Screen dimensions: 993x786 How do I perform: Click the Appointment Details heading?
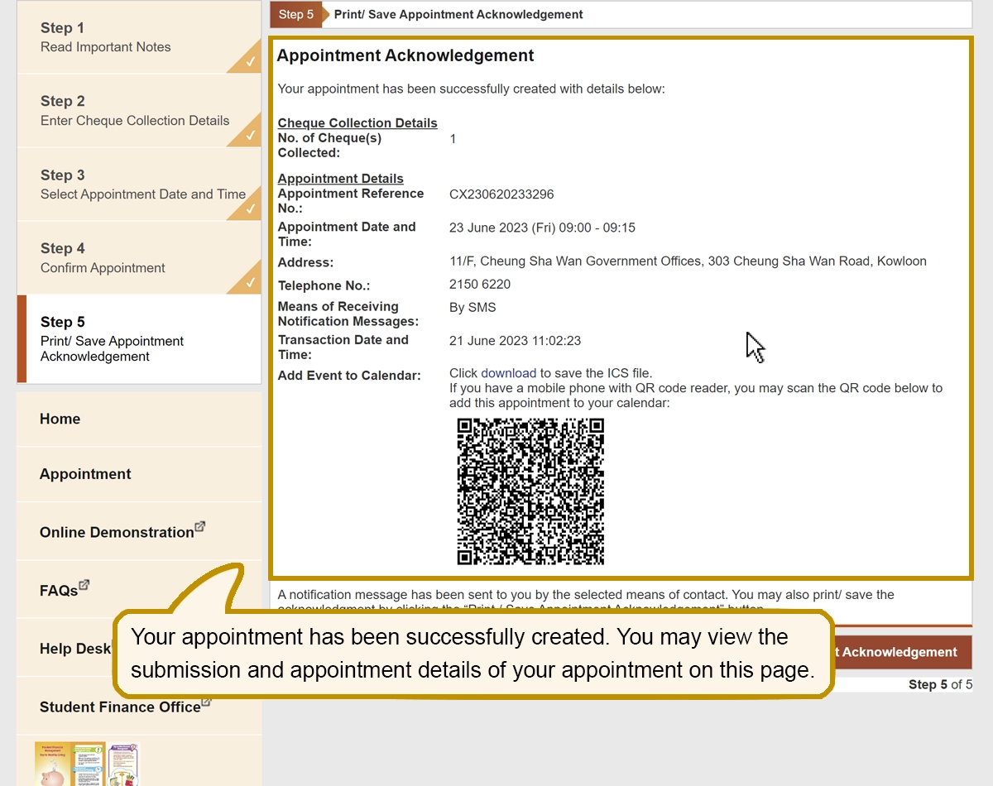tap(341, 178)
